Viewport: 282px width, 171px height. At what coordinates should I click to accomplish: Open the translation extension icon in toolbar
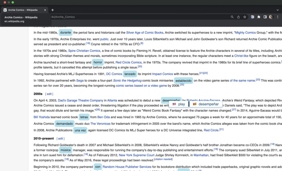coord(253,17)
